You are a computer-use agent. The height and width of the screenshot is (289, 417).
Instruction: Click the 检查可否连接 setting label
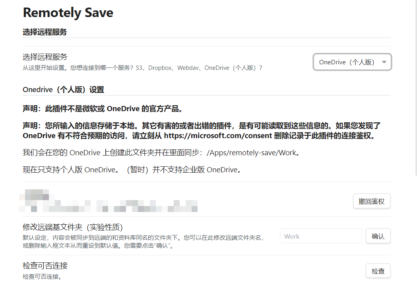[45, 265]
